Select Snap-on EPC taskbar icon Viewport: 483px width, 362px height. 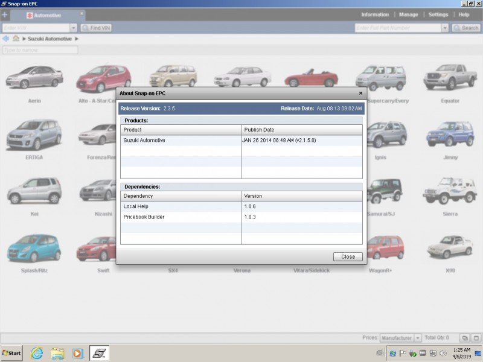click(99, 353)
